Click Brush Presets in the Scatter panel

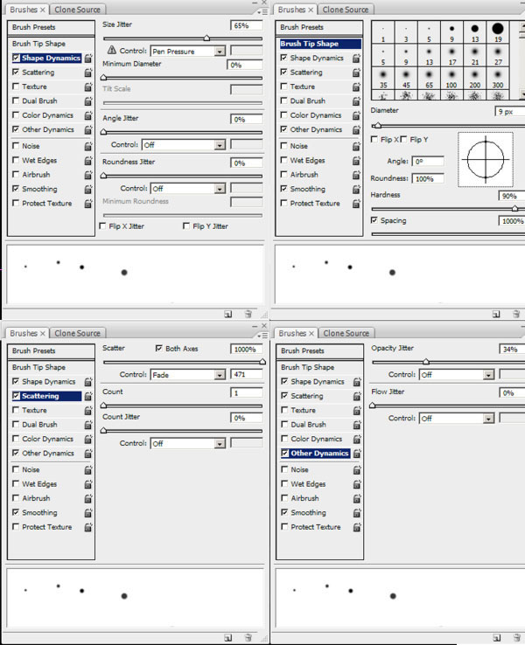pos(33,351)
